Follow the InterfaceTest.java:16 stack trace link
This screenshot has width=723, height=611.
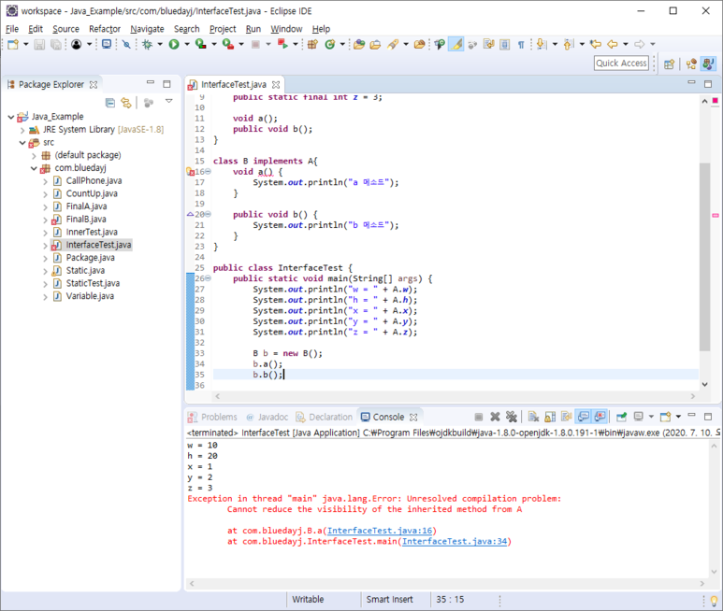(380, 531)
